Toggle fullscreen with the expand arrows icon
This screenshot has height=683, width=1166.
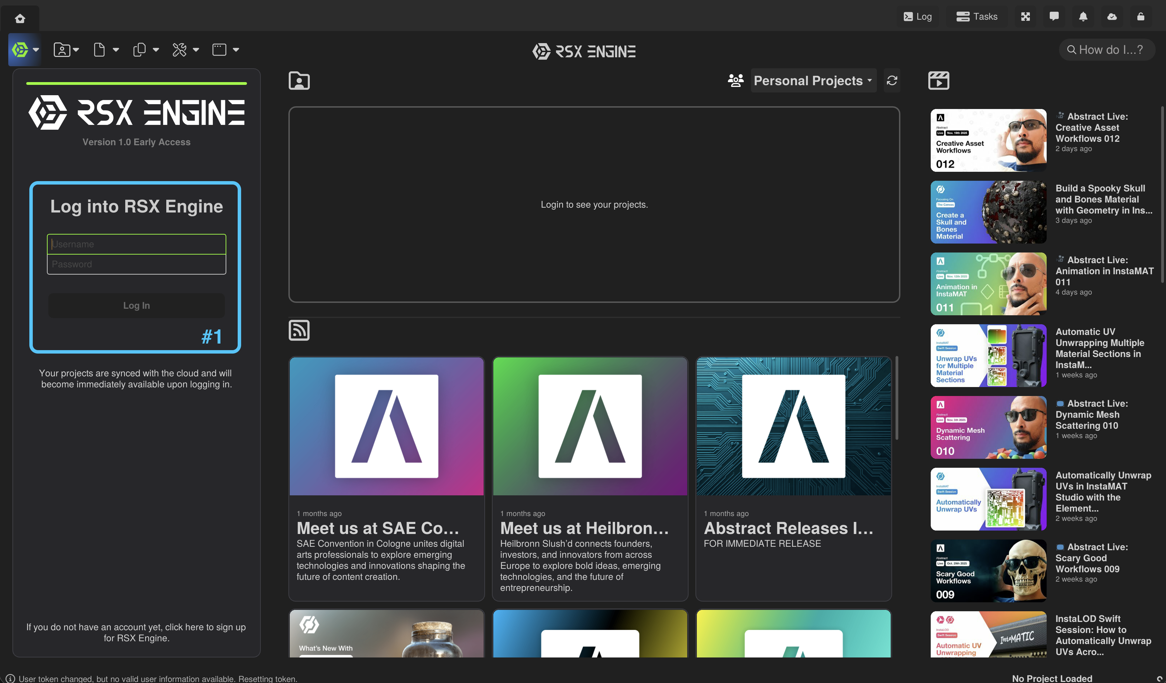[1025, 17]
